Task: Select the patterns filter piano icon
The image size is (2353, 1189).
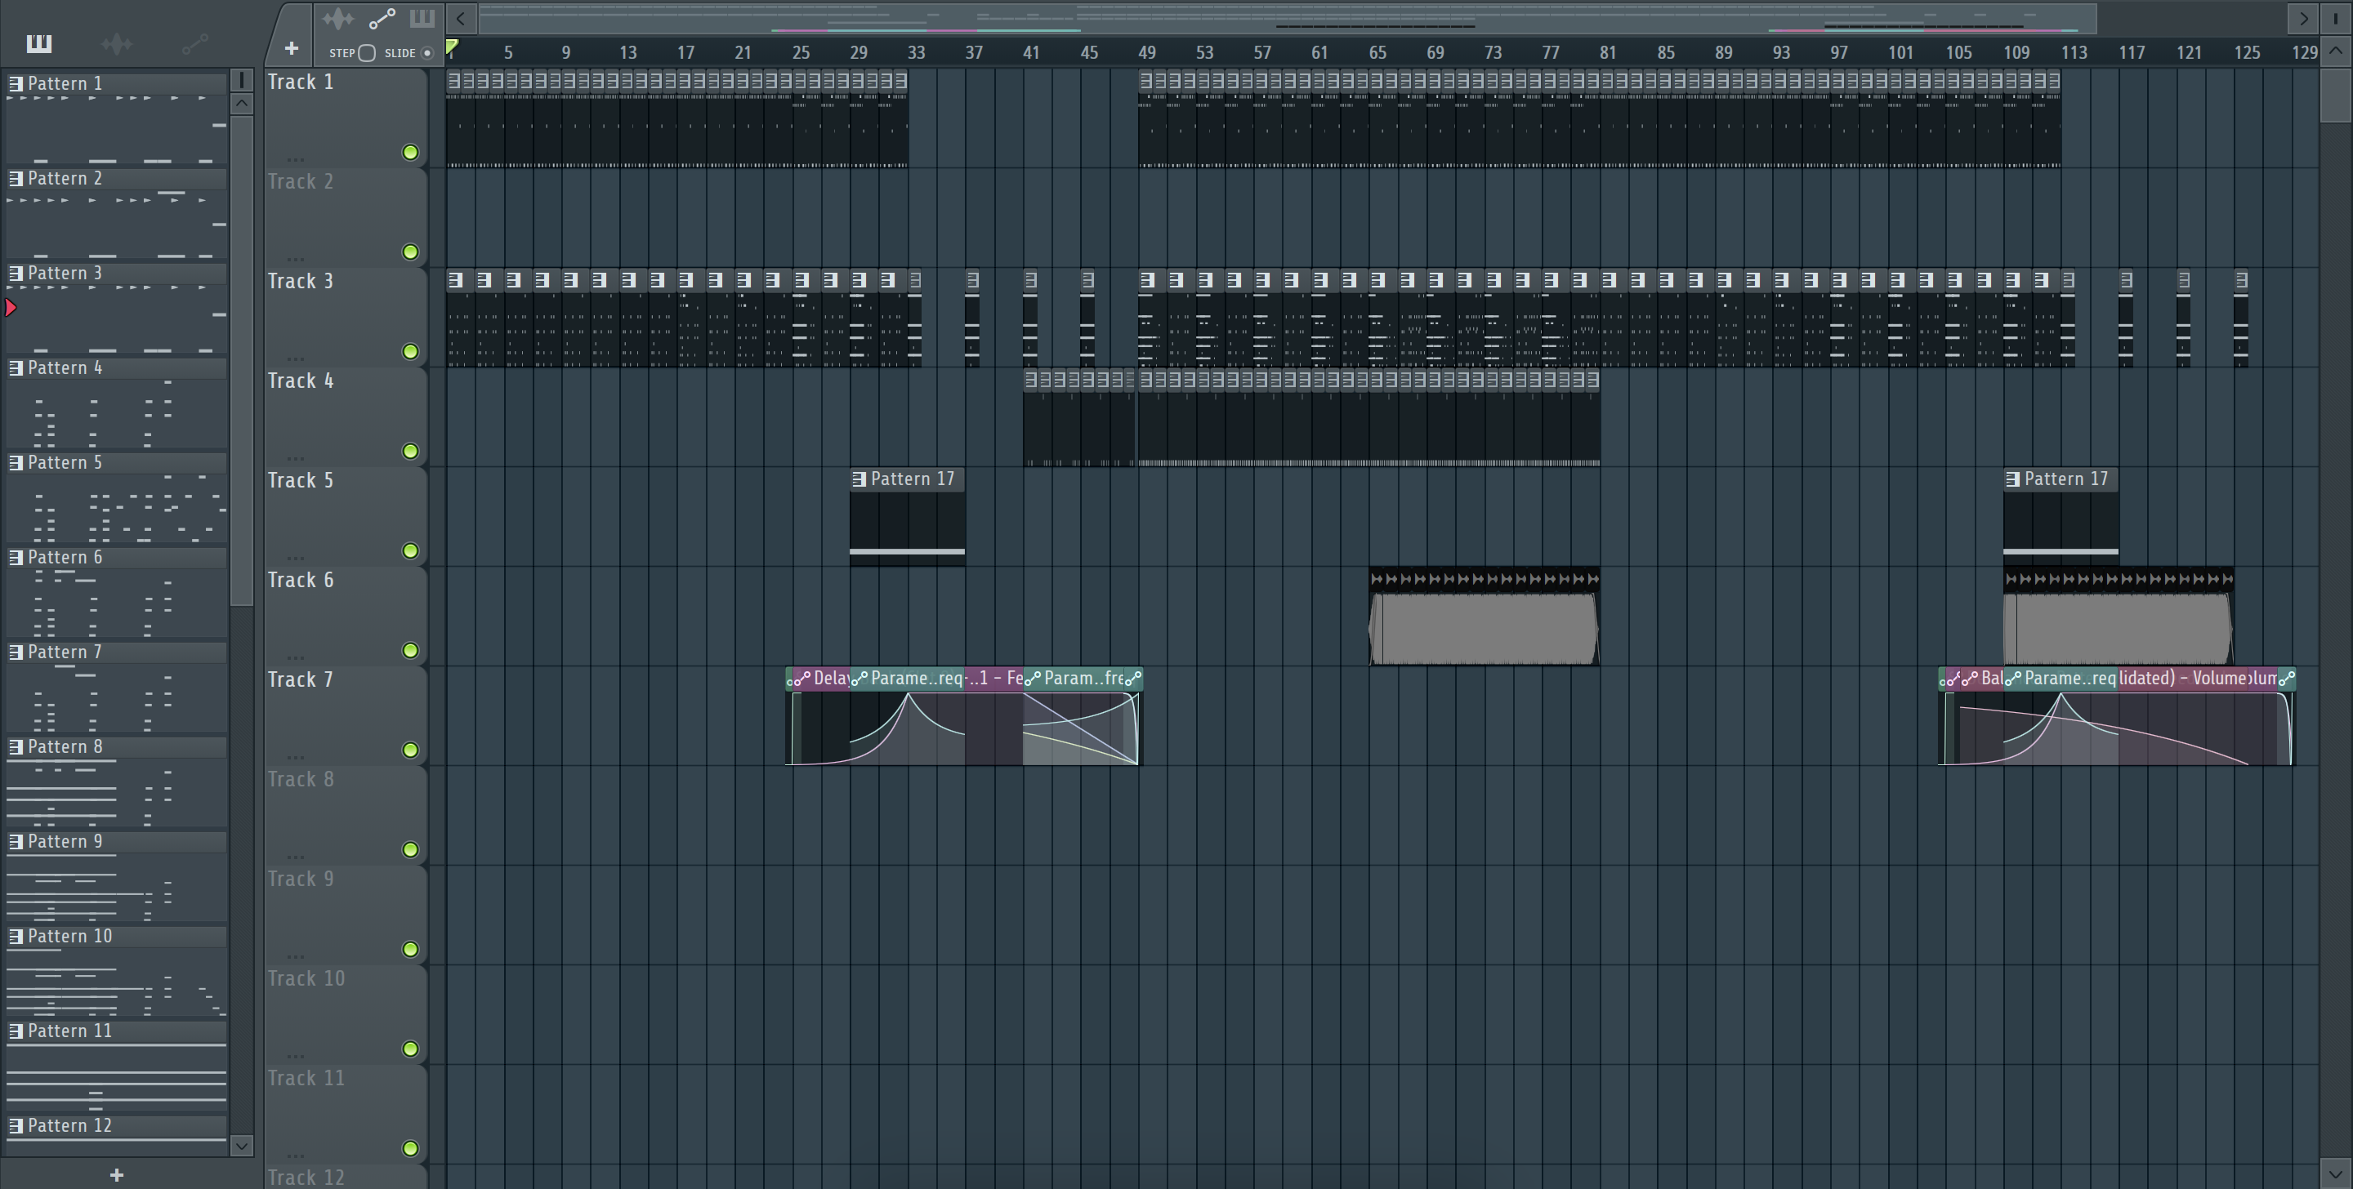Action: click(x=39, y=43)
